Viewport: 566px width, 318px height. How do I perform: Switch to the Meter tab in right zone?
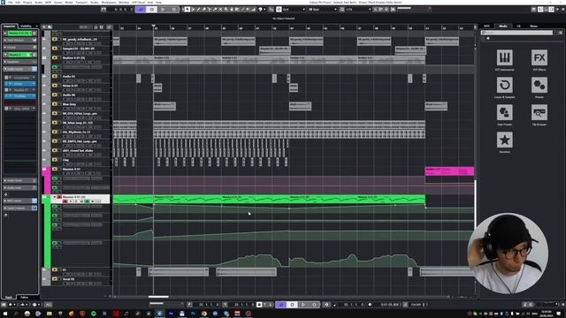(534, 26)
